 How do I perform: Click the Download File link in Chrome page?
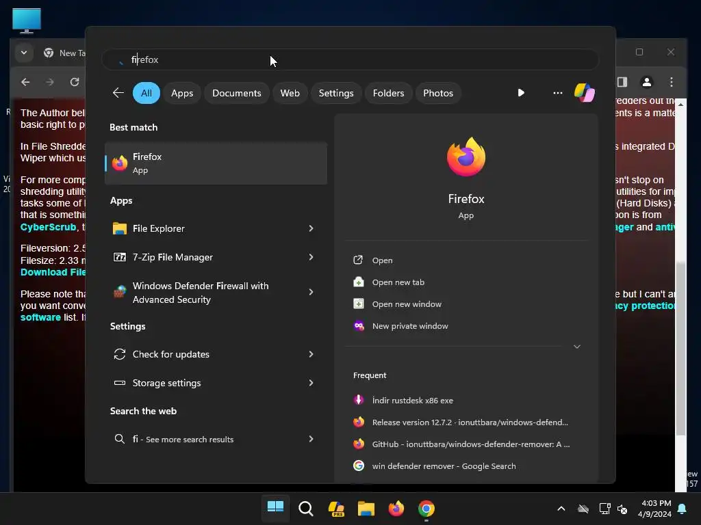point(53,272)
